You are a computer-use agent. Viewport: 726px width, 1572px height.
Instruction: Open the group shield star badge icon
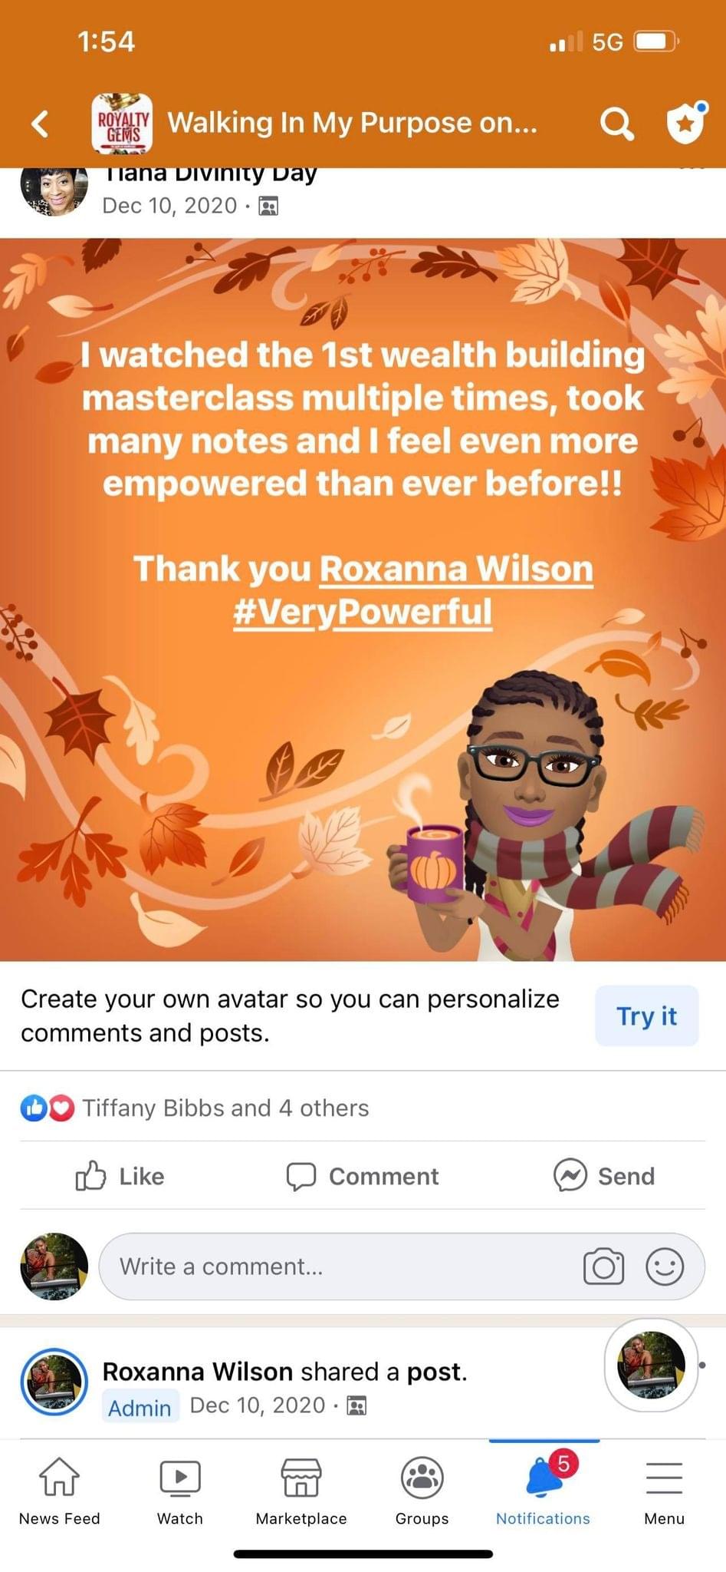[686, 122]
